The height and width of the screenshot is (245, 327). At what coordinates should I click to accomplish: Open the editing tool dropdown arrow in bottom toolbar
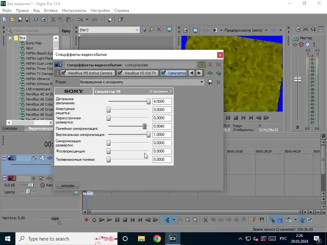[174, 220]
